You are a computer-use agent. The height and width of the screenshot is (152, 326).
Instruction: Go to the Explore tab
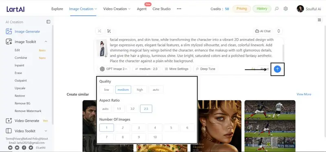pos(57,9)
